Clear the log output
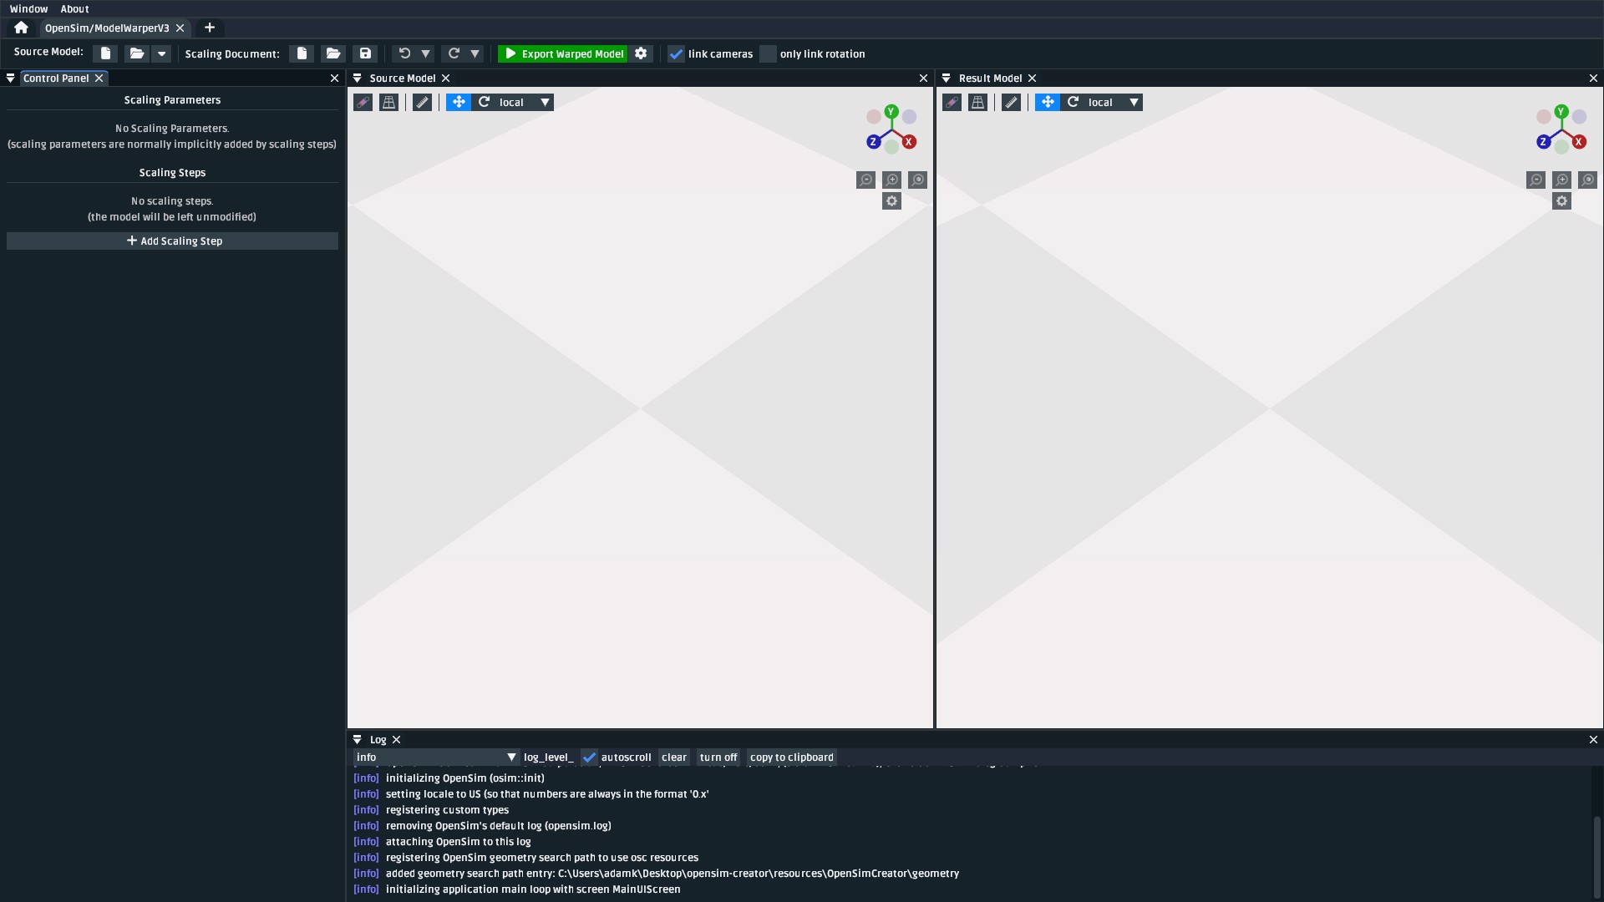1604x902 pixels. 674,757
